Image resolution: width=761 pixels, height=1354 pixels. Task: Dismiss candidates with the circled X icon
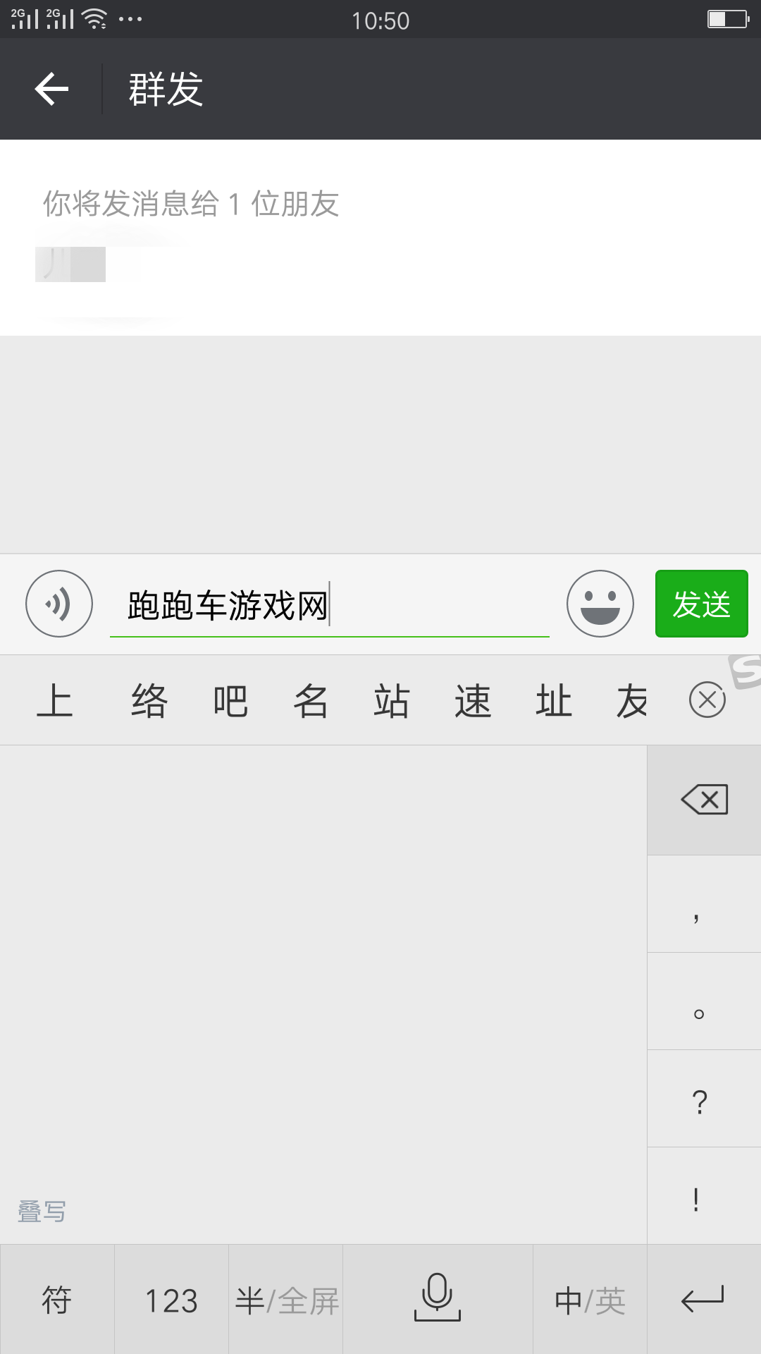coord(707,700)
